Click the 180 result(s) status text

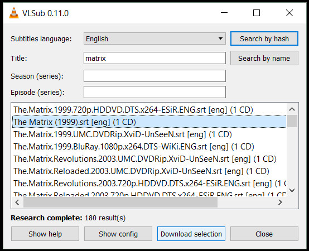coord(105,218)
